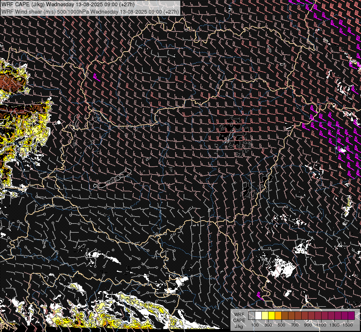Select the gray below-100 legend swatch
The width and height of the screenshot is (361, 332).
pyautogui.click(x=251, y=315)
